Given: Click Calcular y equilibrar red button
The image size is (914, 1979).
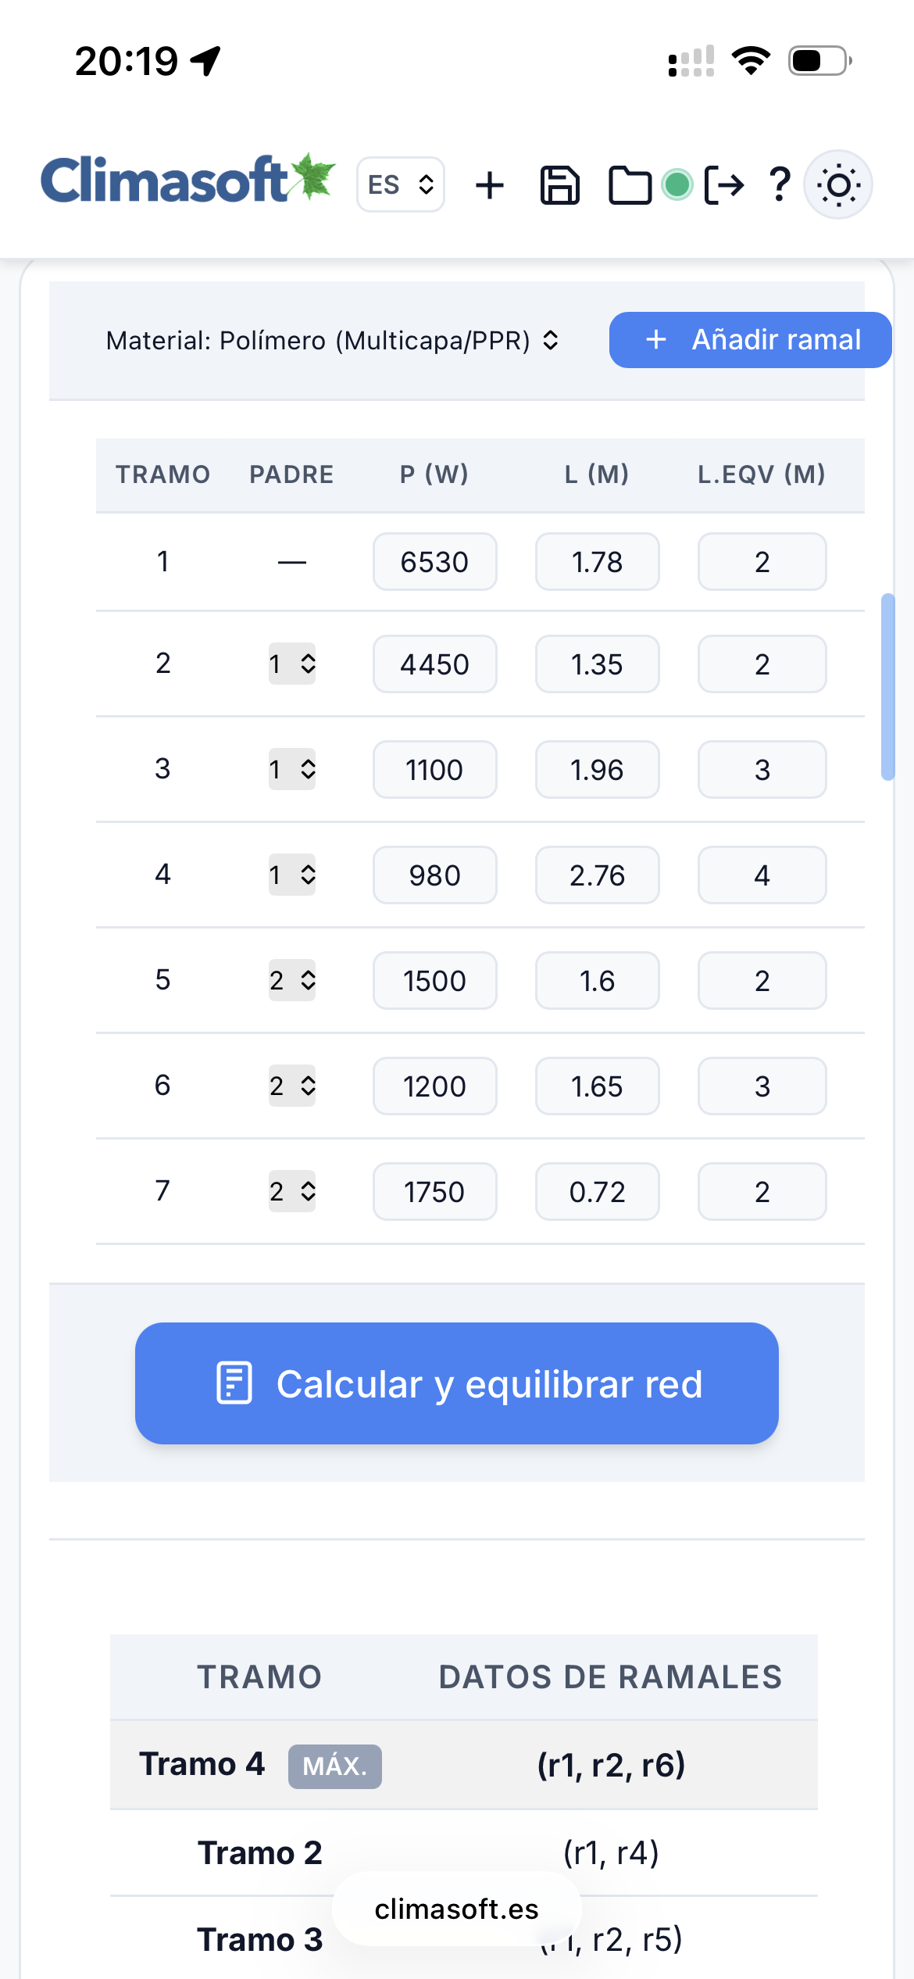Looking at the screenshot, I should coord(457,1383).
